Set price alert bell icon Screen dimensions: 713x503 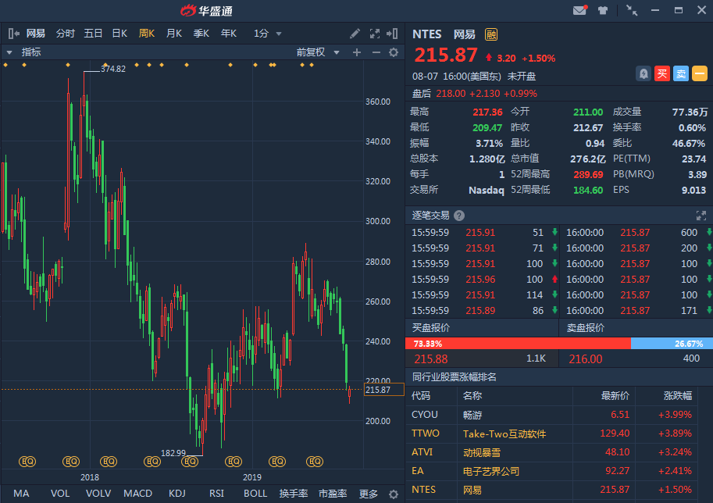643,73
